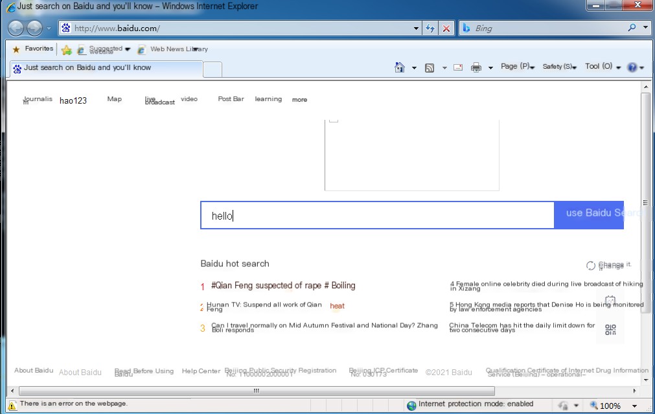Open the Female online celebrity hiking hot search
Image resolution: width=655 pixels, height=414 pixels.
[546, 286]
